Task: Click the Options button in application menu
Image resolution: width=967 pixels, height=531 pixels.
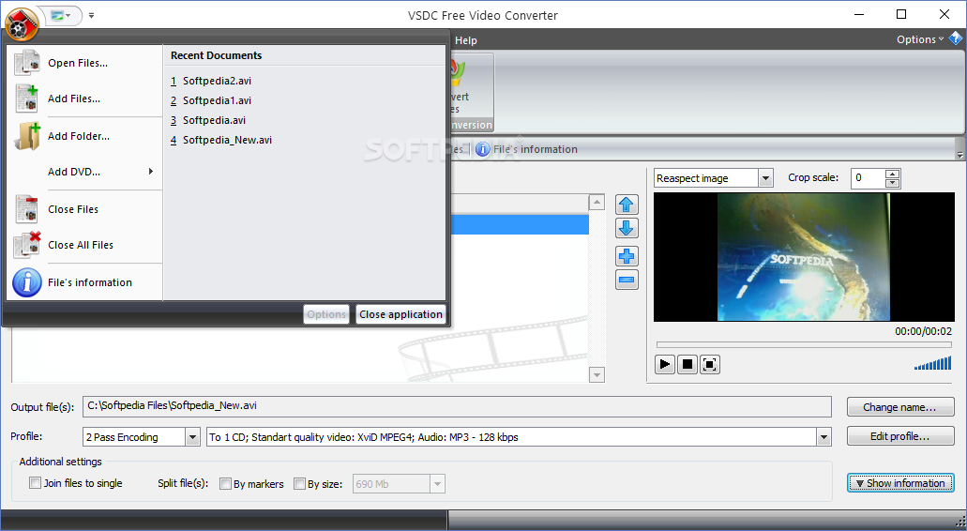Action: coord(326,314)
